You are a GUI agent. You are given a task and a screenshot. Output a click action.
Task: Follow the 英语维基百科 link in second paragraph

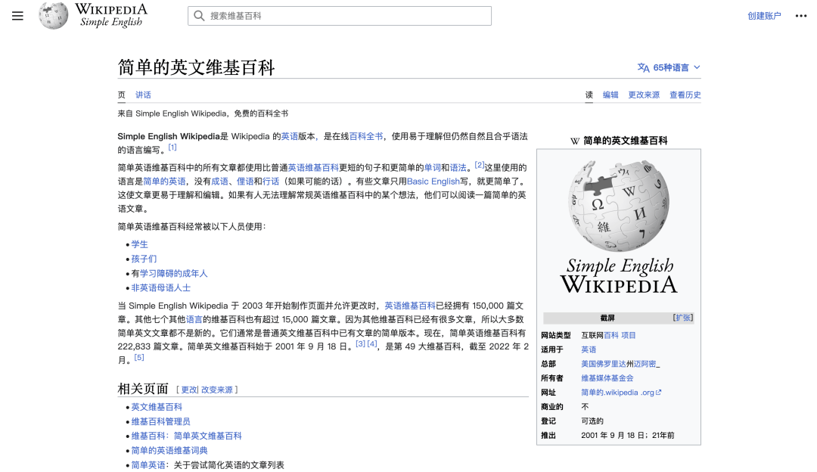coord(313,168)
